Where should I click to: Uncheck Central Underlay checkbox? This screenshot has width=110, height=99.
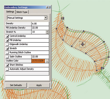tap(8, 36)
